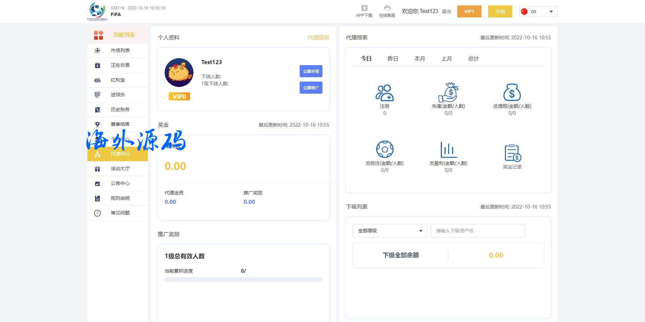Switch to the 本月 report tab
This screenshot has width=645, height=322.
coord(420,59)
